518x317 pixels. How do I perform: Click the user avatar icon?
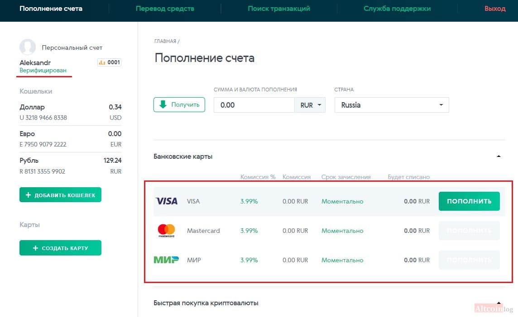[28, 47]
